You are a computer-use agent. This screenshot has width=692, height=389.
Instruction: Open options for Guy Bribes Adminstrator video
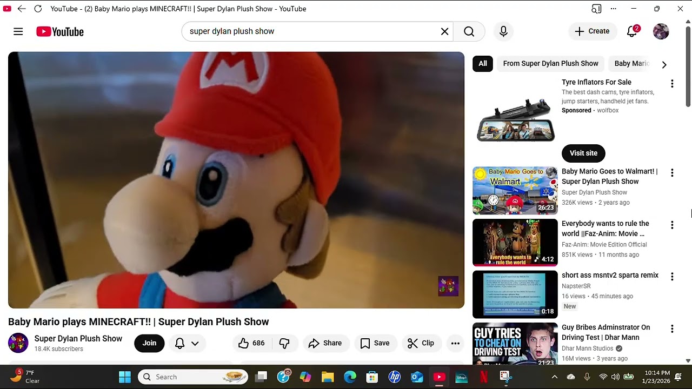[x=672, y=328]
